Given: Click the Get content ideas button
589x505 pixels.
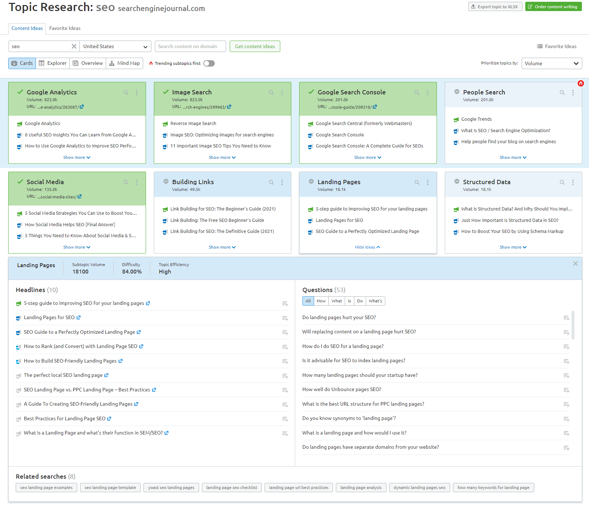Looking at the screenshot, I should (x=255, y=46).
